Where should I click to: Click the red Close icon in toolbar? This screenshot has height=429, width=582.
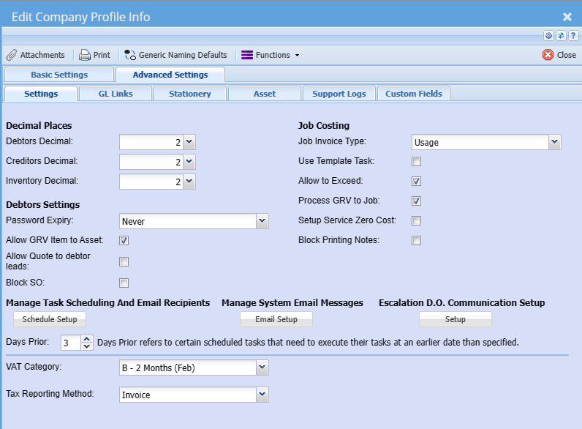(x=548, y=55)
